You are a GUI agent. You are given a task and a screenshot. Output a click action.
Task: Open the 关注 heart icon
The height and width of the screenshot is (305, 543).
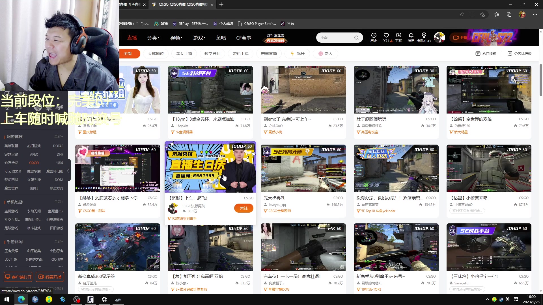386,37
